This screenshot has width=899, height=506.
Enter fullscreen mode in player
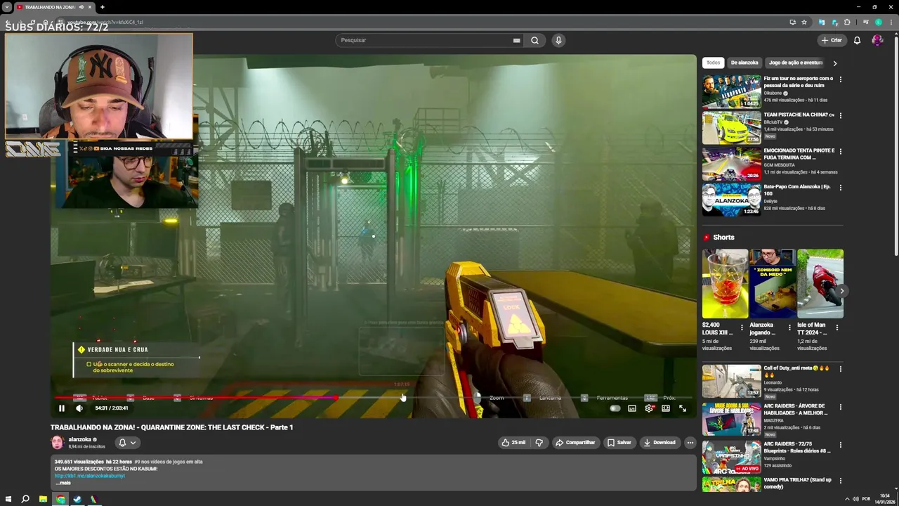coord(683,408)
